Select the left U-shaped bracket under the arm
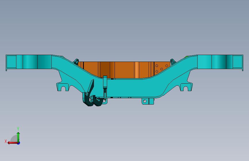The height and width of the screenshot is (161, 249). pos(63,87)
